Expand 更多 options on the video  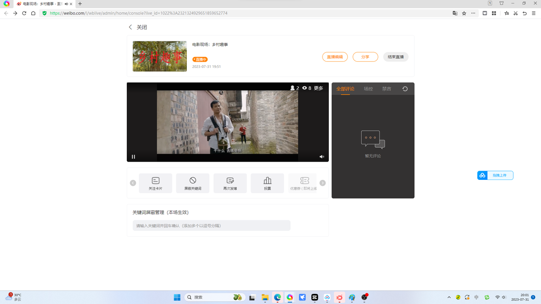click(318, 88)
